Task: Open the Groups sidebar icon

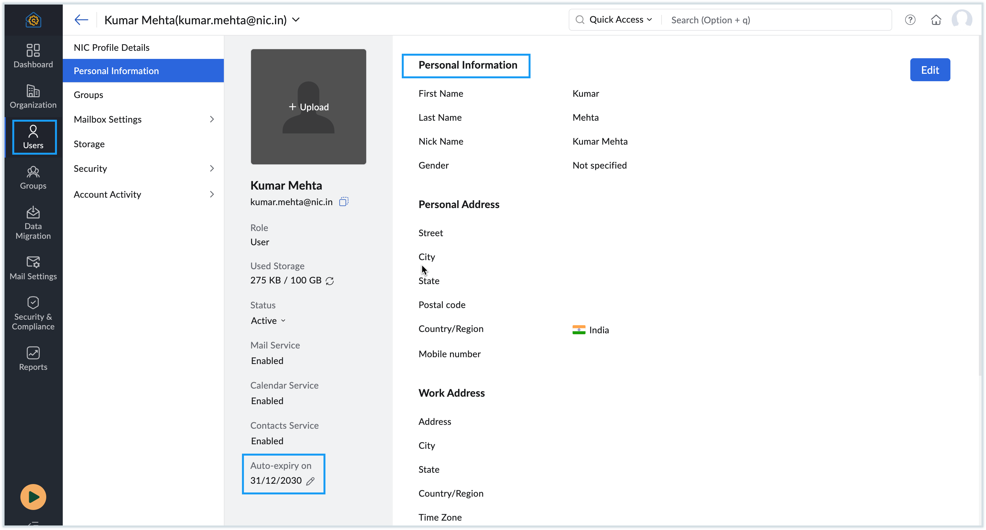Action: click(x=33, y=178)
